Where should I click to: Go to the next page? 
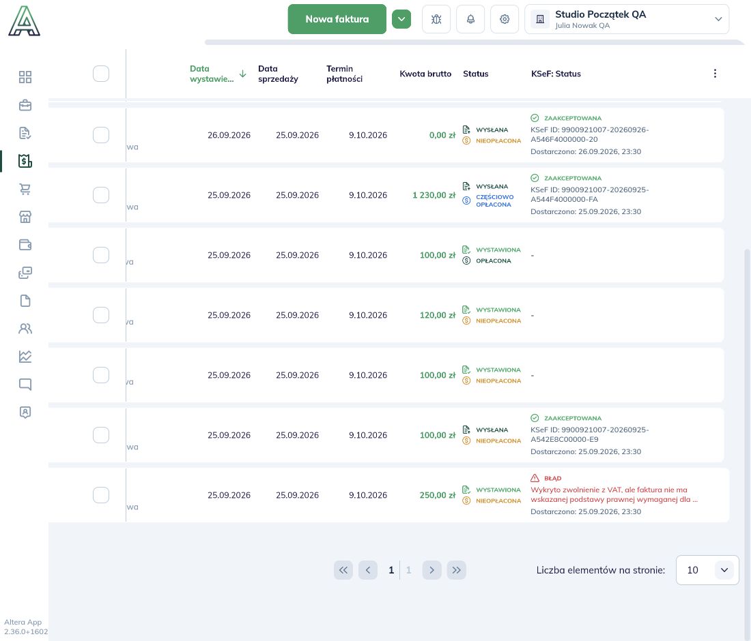point(431,569)
